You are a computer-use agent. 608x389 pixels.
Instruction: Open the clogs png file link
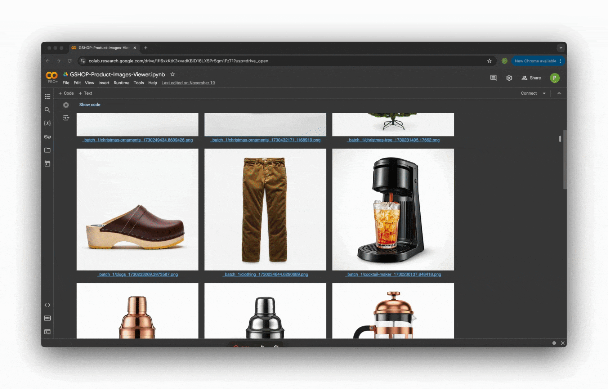137,274
